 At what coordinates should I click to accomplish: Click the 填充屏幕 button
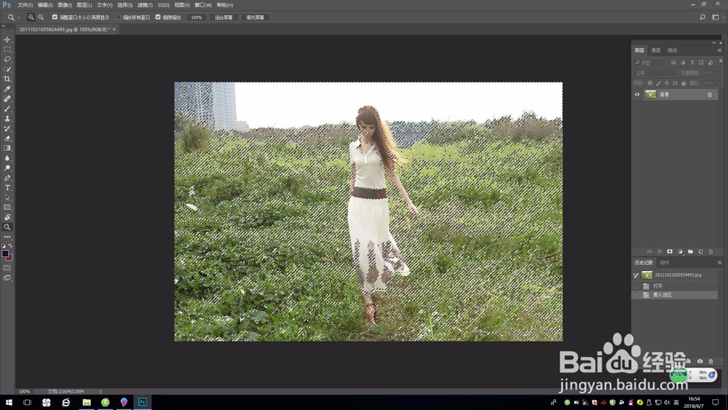click(x=255, y=17)
